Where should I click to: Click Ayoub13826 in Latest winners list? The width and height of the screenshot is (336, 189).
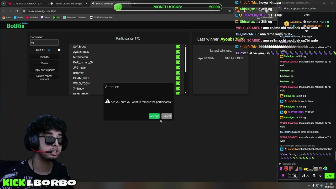click(206, 58)
